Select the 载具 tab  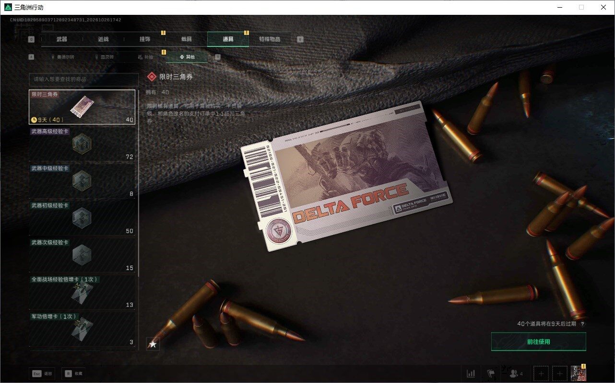186,39
